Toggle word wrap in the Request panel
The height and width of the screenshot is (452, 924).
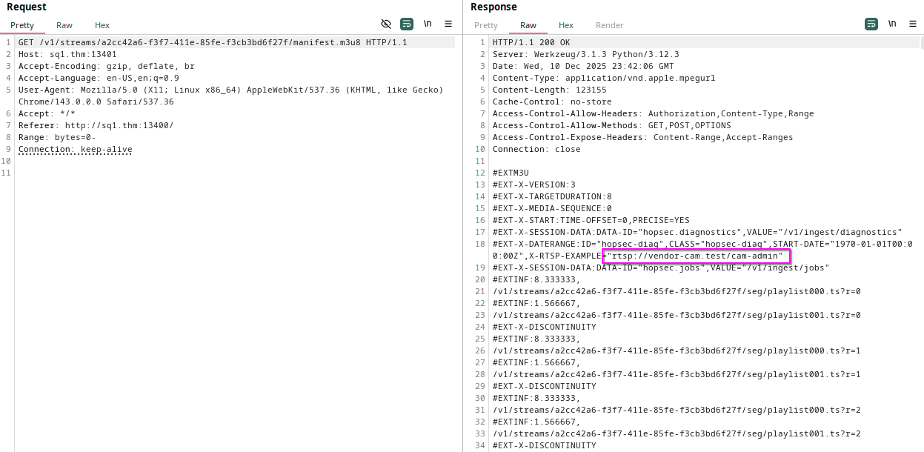click(x=407, y=24)
